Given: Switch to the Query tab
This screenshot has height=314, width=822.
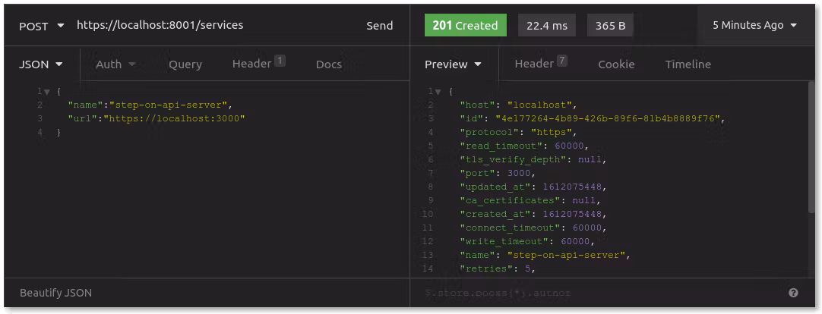Looking at the screenshot, I should coord(185,64).
